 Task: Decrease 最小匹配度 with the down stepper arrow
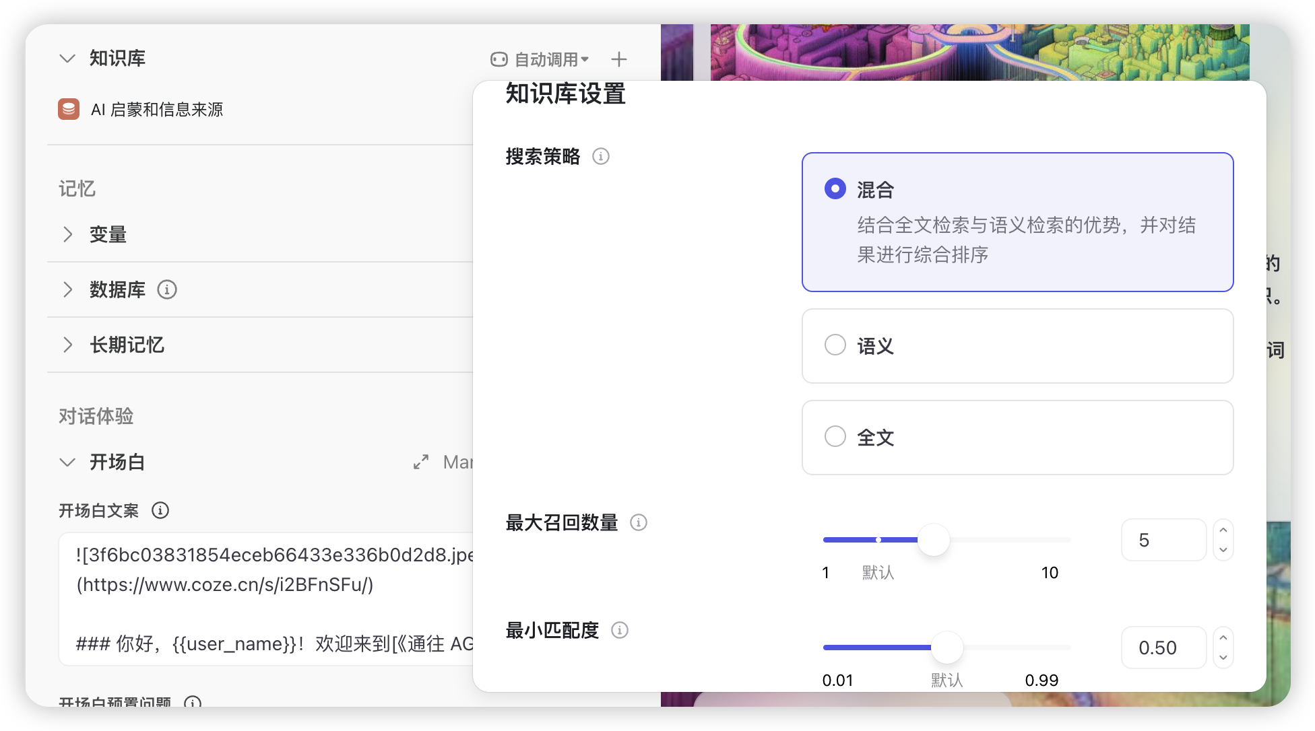[x=1223, y=658]
